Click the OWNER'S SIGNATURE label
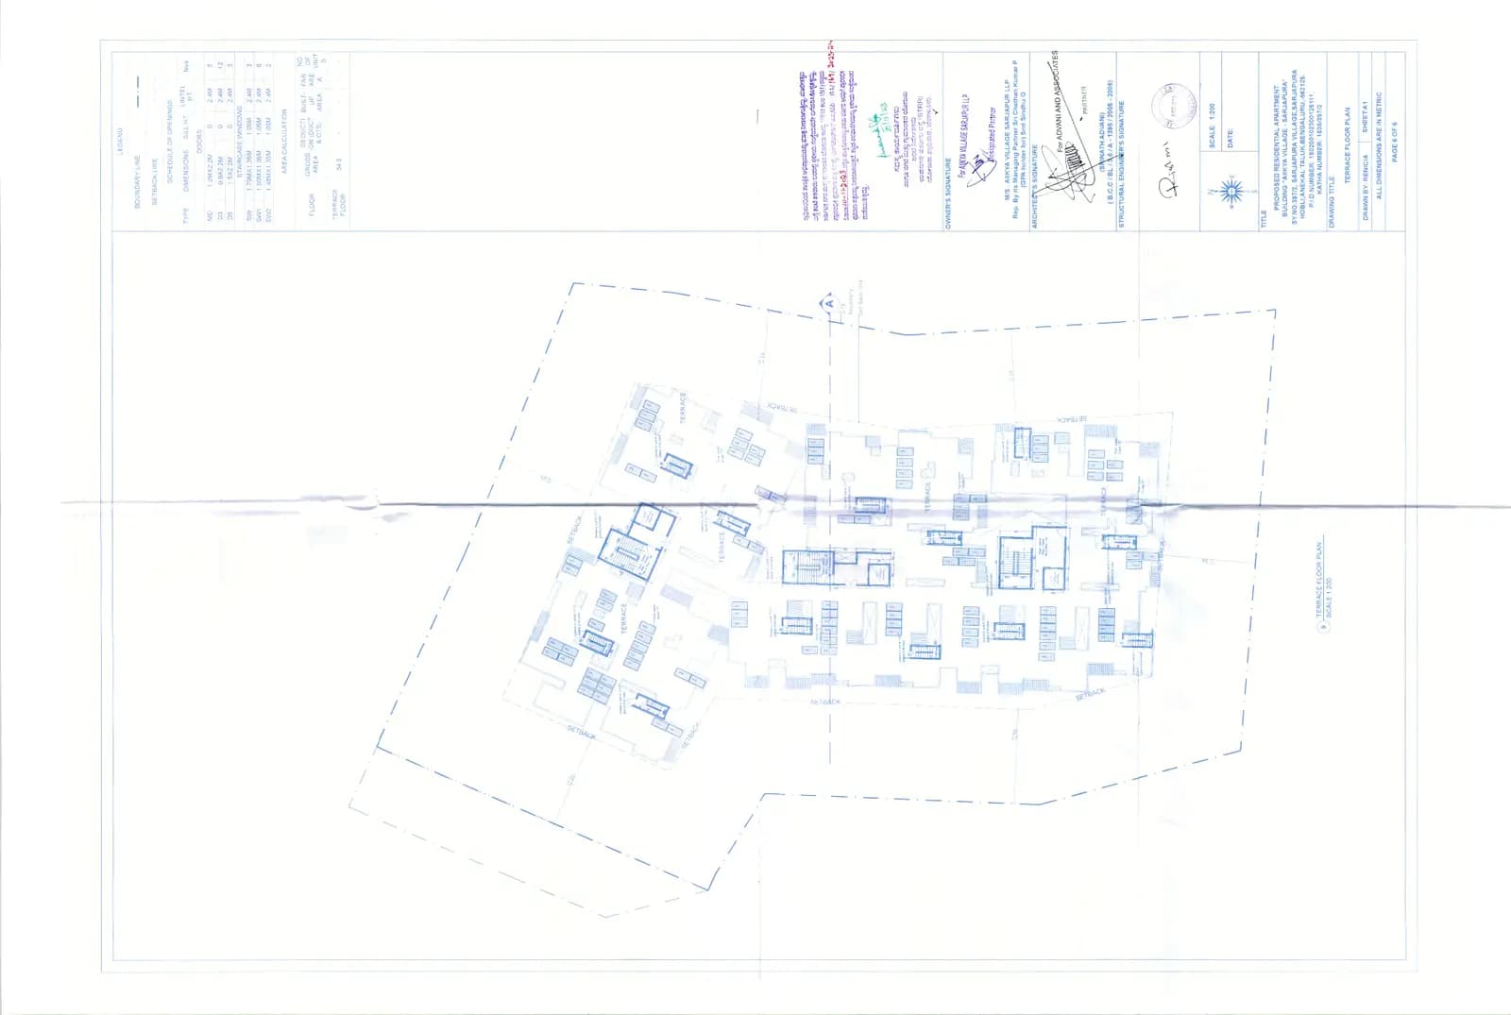This screenshot has height=1015, width=1511. pos(949,194)
